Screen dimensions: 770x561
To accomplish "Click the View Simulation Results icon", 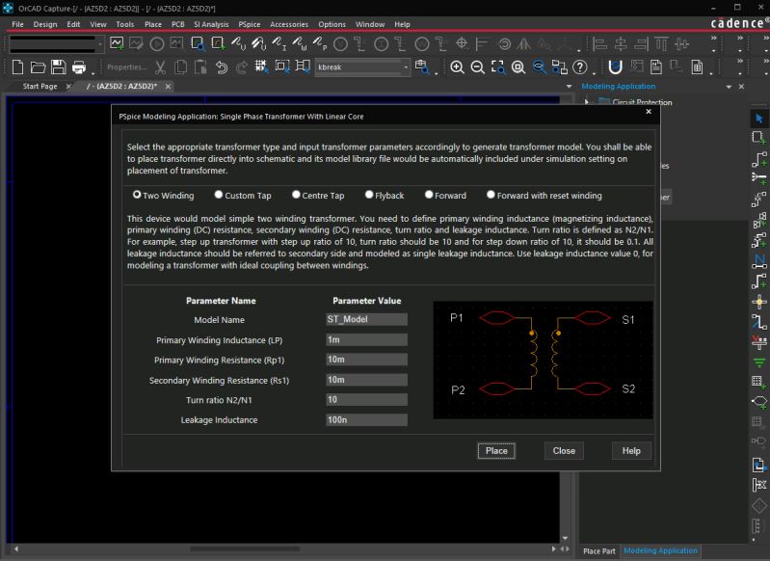I will point(176,43).
